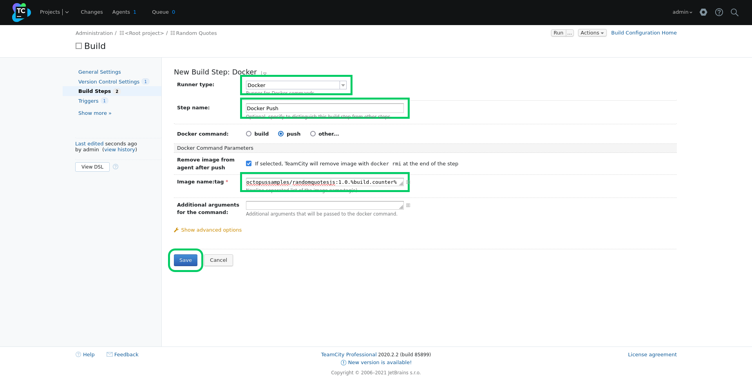Open the agents status icon in header
This screenshot has height=390, width=752.
coord(703,12)
